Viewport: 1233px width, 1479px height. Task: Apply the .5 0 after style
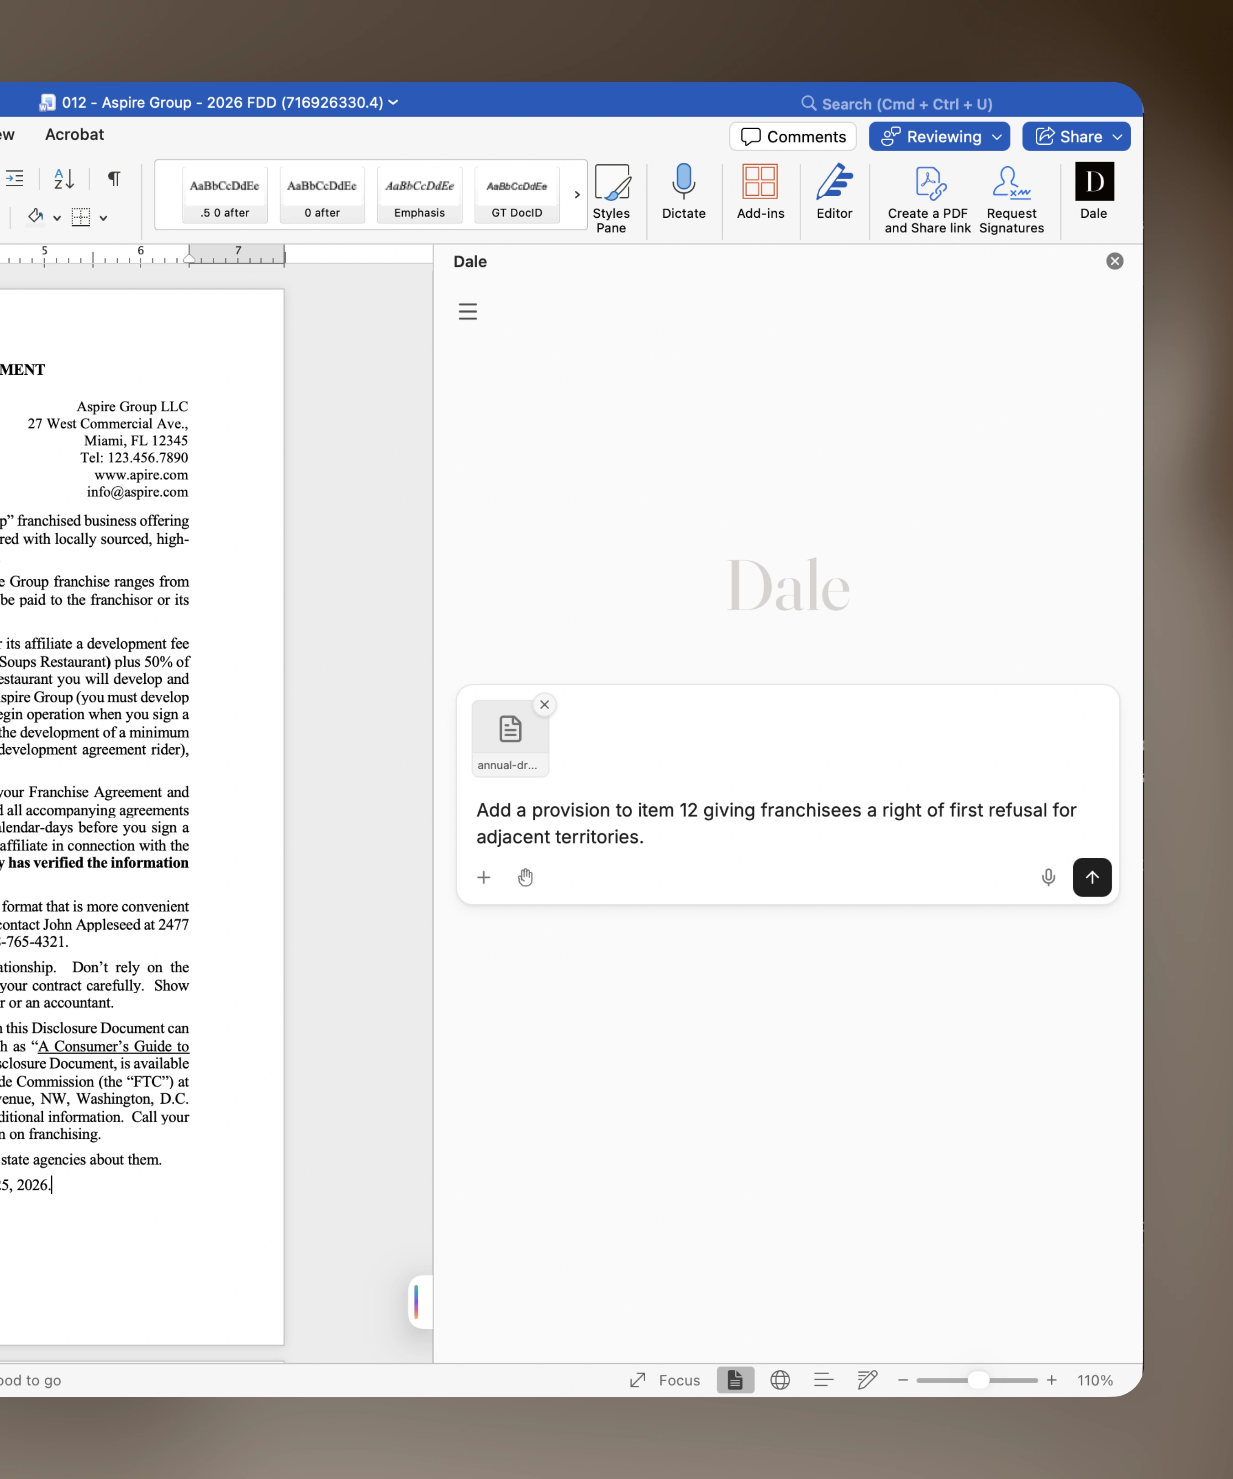(225, 195)
